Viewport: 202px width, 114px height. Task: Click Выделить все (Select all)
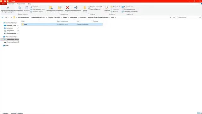[x=127, y=7]
